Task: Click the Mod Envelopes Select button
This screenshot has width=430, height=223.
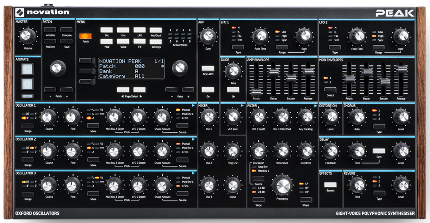Action: pyautogui.click(x=330, y=90)
